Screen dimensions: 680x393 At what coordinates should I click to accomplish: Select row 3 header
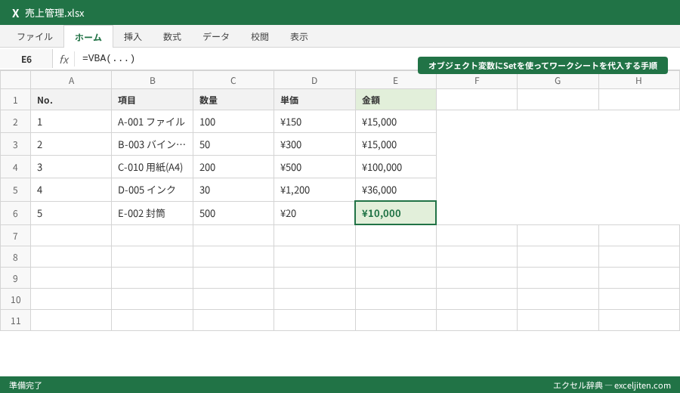pos(15,144)
